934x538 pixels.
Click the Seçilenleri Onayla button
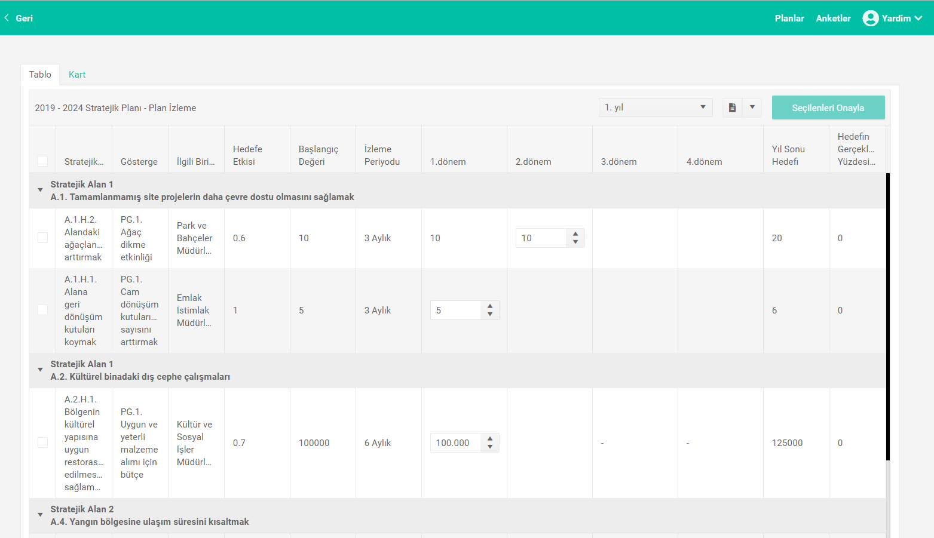(x=828, y=107)
